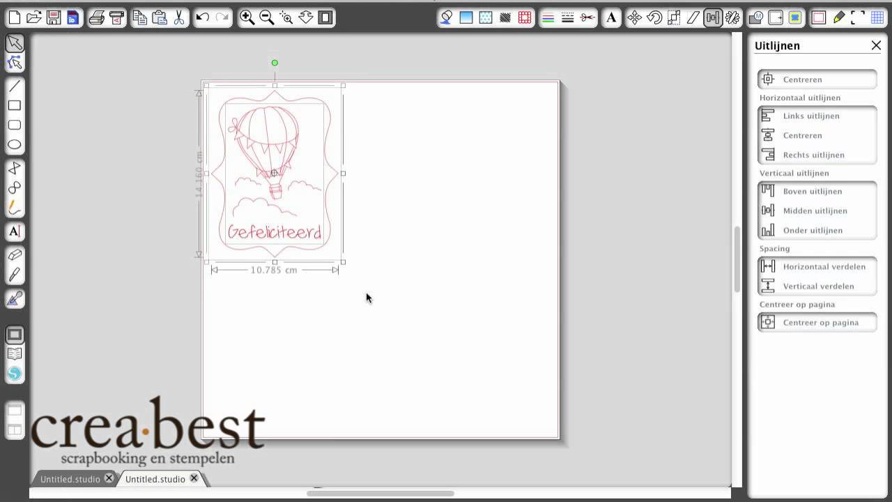Open the Library view icon
This screenshot has height=502, width=892.
(15, 354)
